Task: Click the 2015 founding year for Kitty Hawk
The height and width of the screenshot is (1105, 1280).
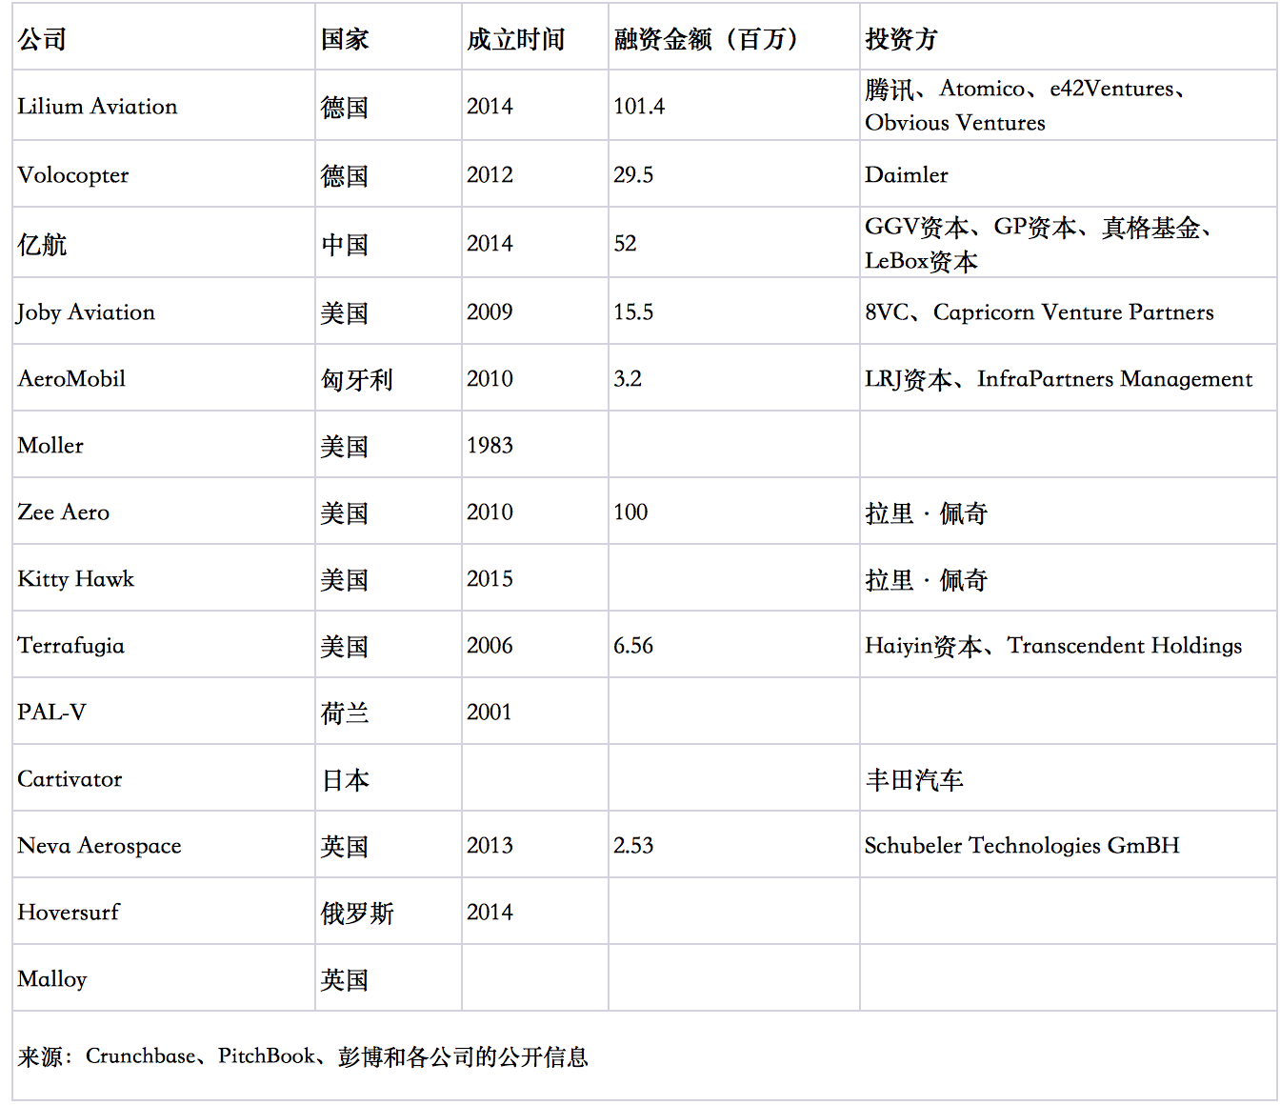Action: [x=490, y=578]
